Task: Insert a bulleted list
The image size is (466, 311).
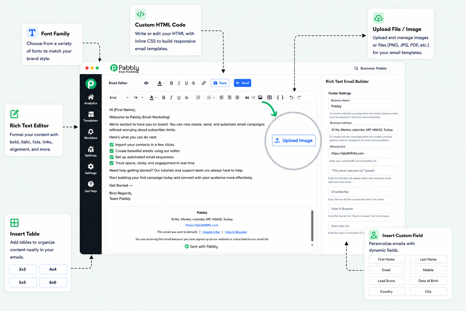Action: 198,97
